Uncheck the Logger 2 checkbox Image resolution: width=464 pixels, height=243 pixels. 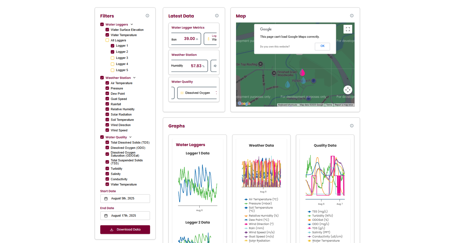[x=112, y=52]
